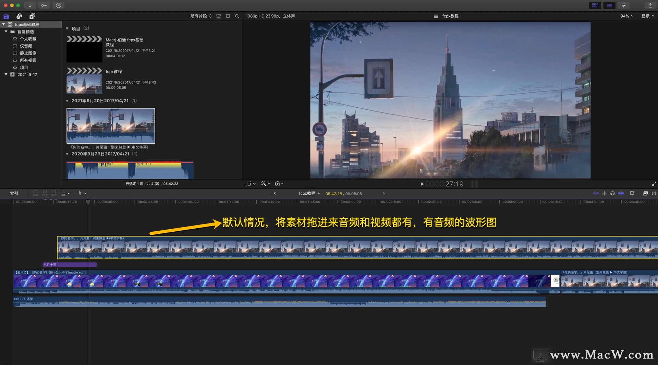Viewport: 658px width, 365px height.
Task: Select the fcpx教程 project thumbnail
Action: point(84,81)
